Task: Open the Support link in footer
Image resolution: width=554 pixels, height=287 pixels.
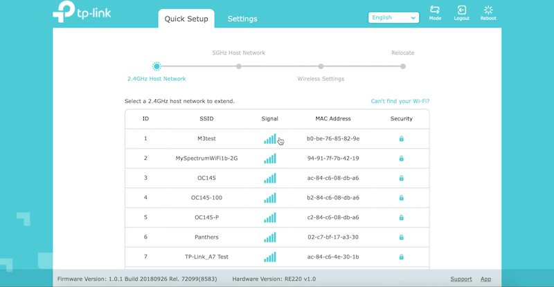Action: pyautogui.click(x=461, y=279)
